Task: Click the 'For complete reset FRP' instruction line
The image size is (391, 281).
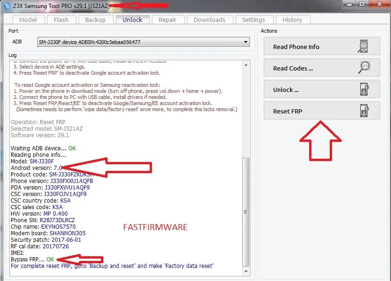Action: tap(112, 266)
